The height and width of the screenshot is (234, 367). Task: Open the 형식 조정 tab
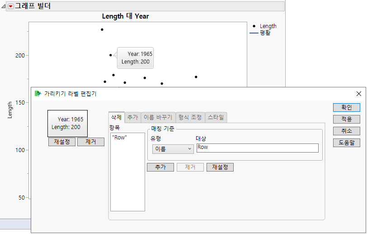[x=190, y=117]
